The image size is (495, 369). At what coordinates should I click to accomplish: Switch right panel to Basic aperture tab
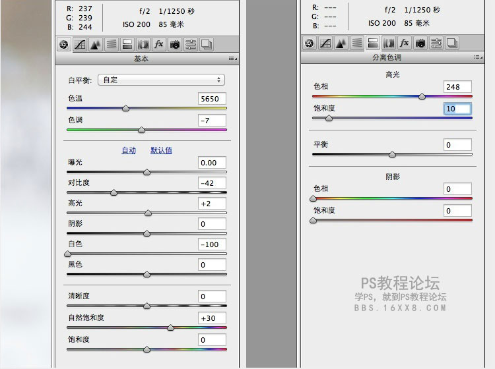point(310,43)
